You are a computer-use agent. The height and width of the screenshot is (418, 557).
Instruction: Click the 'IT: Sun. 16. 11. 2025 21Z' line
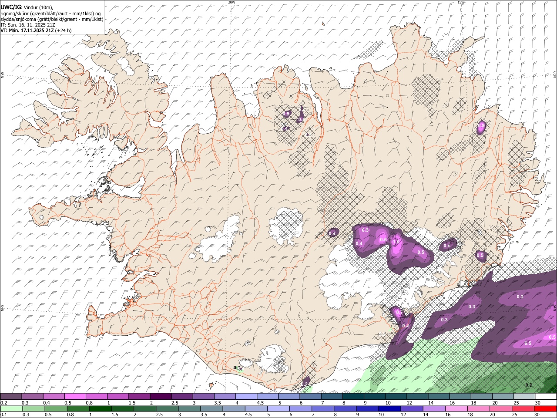click(27, 25)
